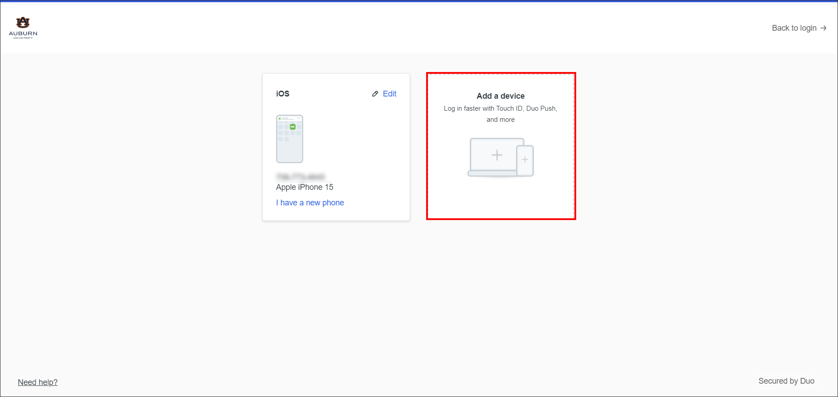Click the Add a device heading
This screenshot has height=397, width=838.
[500, 96]
